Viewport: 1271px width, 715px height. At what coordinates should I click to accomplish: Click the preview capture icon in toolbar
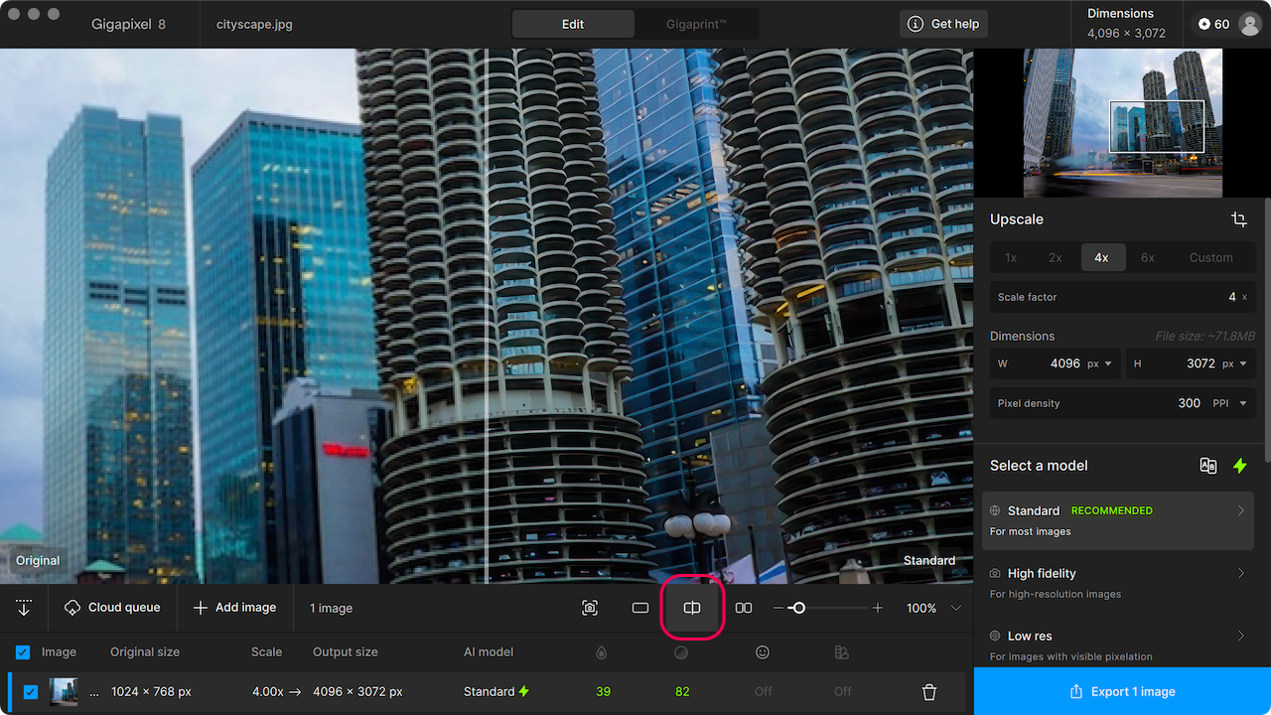tap(590, 608)
